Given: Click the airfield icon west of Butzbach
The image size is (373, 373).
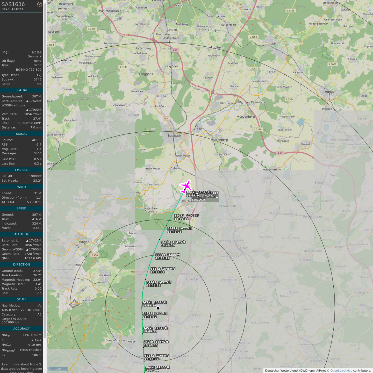Looking at the screenshot, I should click(x=140, y=134).
